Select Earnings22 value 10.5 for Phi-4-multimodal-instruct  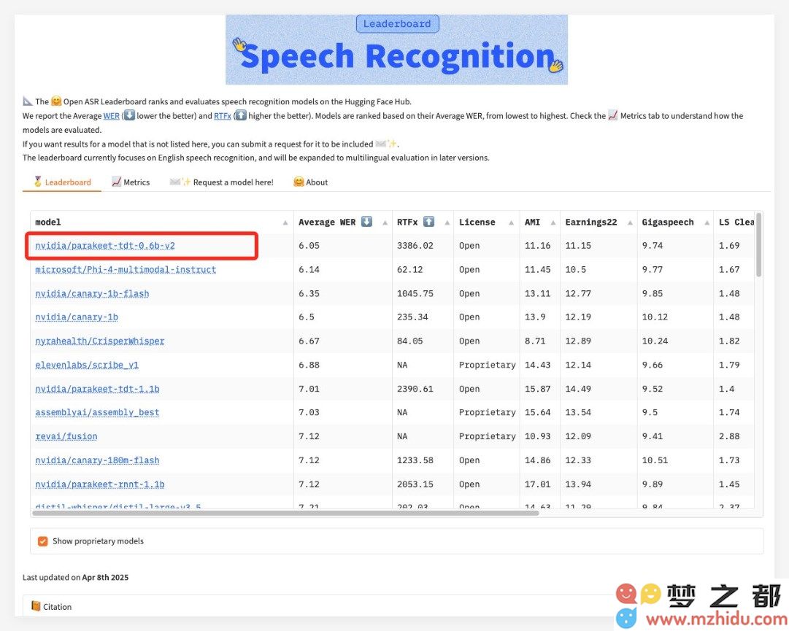click(x=575, y=269)
